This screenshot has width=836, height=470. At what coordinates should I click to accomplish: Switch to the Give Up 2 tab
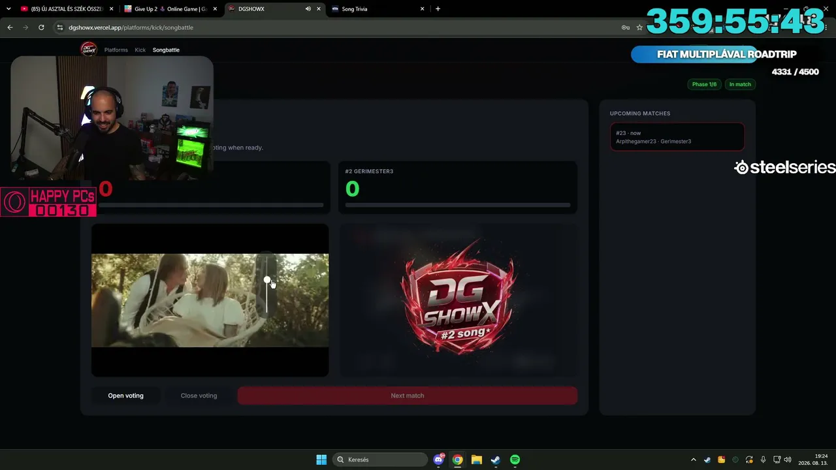(x=171, y=9)
